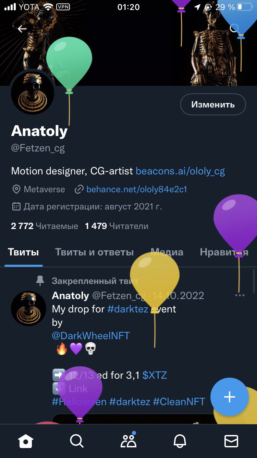Tap the #CleanNFT hashtag
Image resolution: width=257 pixels, height=458 pixels.
179,401
